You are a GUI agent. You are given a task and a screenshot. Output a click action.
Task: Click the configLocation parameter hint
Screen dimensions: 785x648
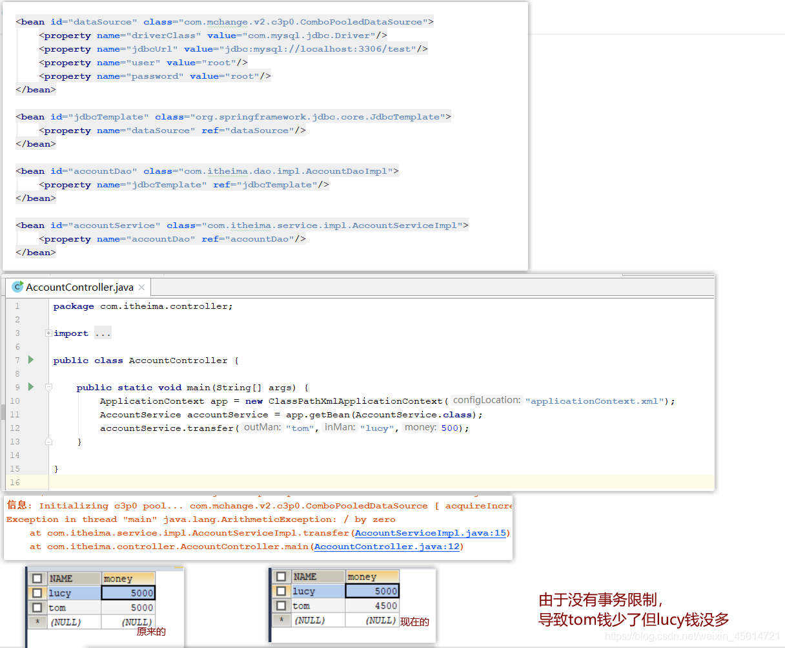(x=487, y=400)
